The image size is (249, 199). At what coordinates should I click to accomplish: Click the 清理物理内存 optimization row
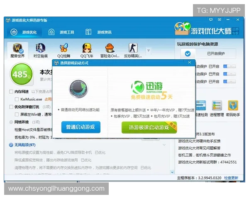[83, 168]
